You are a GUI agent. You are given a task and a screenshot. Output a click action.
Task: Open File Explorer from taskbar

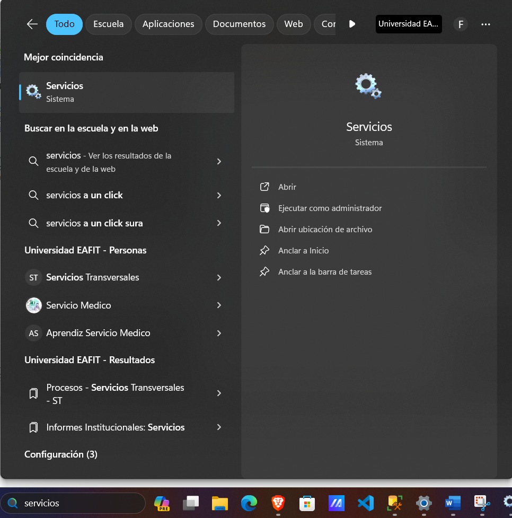[219, 503]
